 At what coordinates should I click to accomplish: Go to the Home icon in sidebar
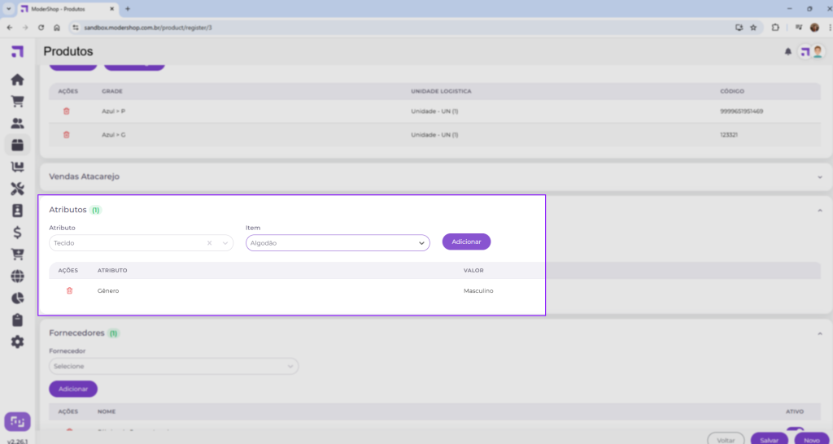click(x=17, y=80)
